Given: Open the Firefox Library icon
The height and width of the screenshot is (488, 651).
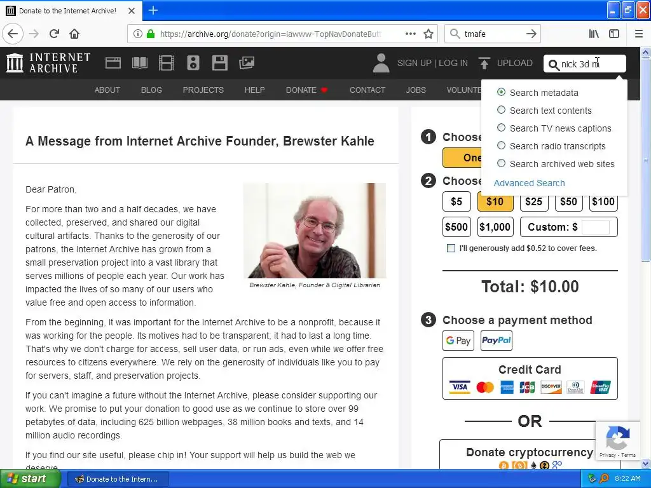Looking at the screenshot, I should click(x=594, y=34).
